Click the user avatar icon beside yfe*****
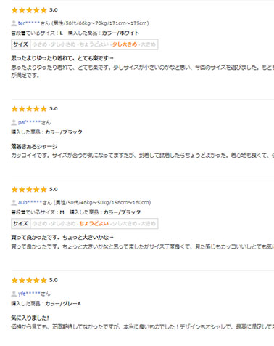The width and height of the screenshot is (274, 346). point(14,294)
